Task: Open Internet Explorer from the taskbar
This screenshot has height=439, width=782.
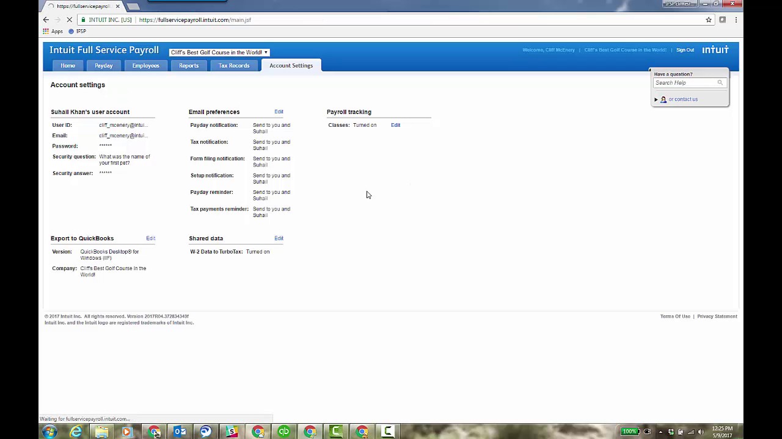Action: [x=76, y=432]
